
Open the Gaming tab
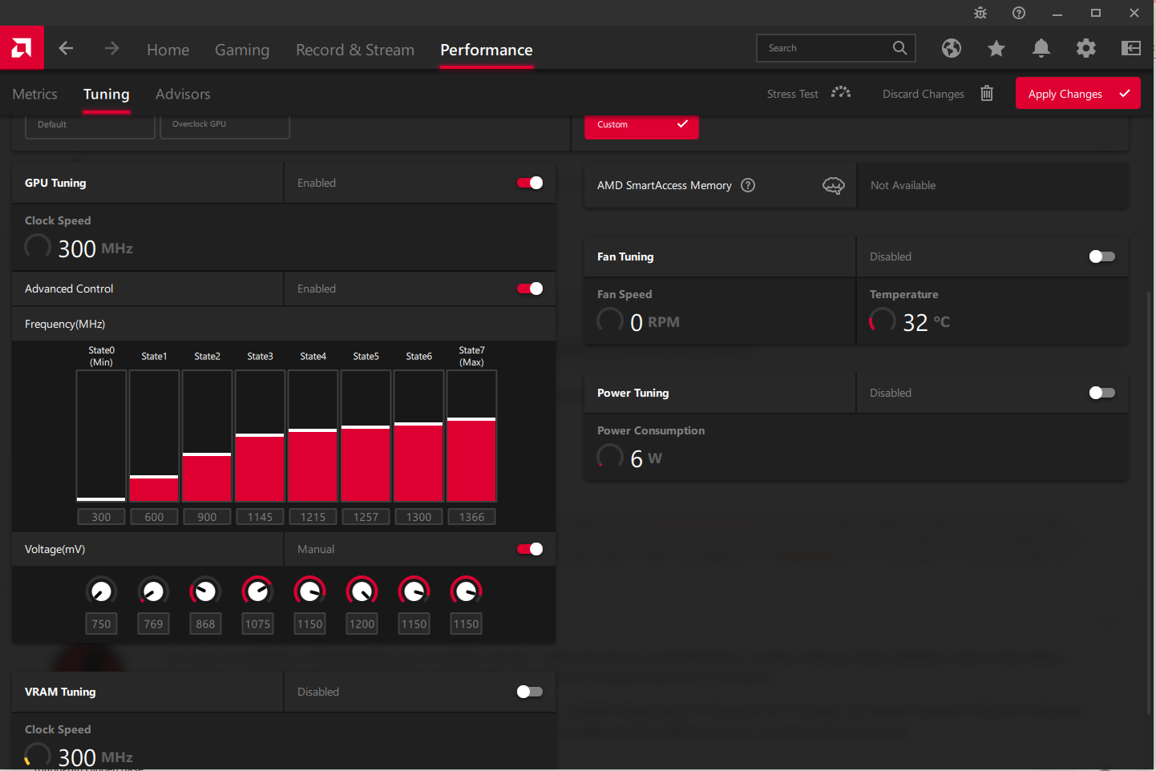[x=242, y=50]
